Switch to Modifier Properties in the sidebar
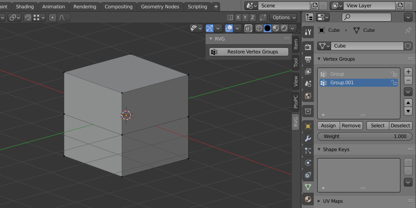The width and height of the screenshot is (416, 208). click(x=308, y=138)
